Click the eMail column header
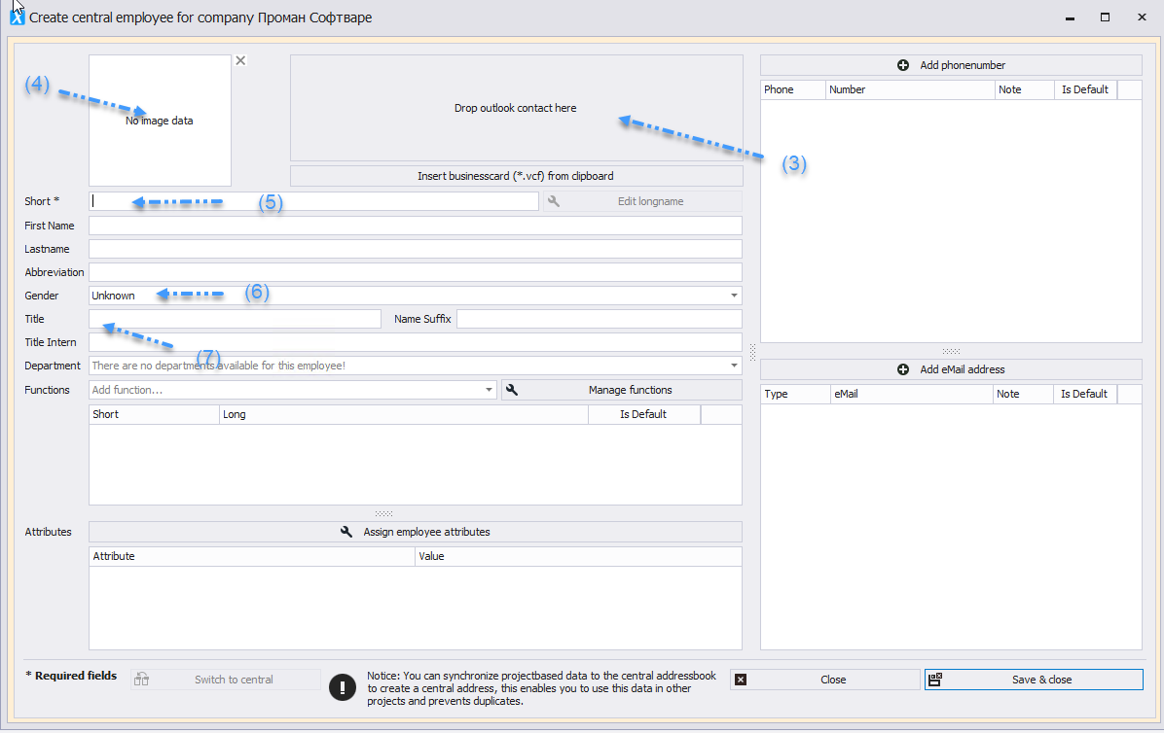The width and height of the screenshot is (1164, 733). coord(912,395)
